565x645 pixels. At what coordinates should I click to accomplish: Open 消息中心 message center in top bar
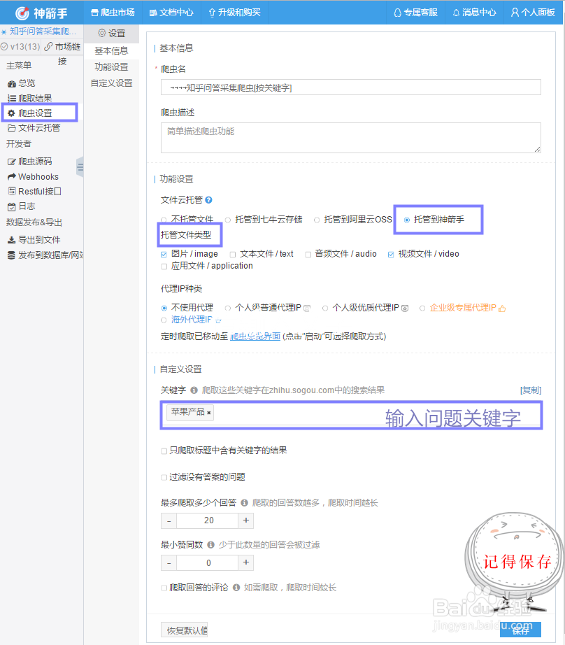coord(474,12)
